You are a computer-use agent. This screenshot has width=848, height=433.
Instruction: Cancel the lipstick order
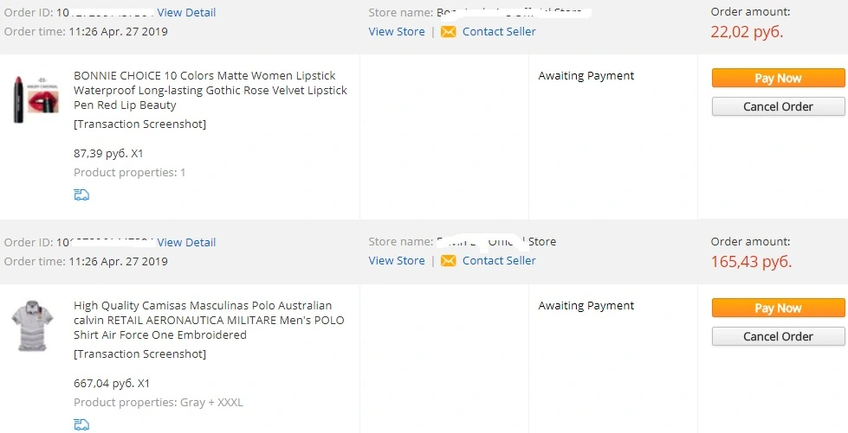778,106
